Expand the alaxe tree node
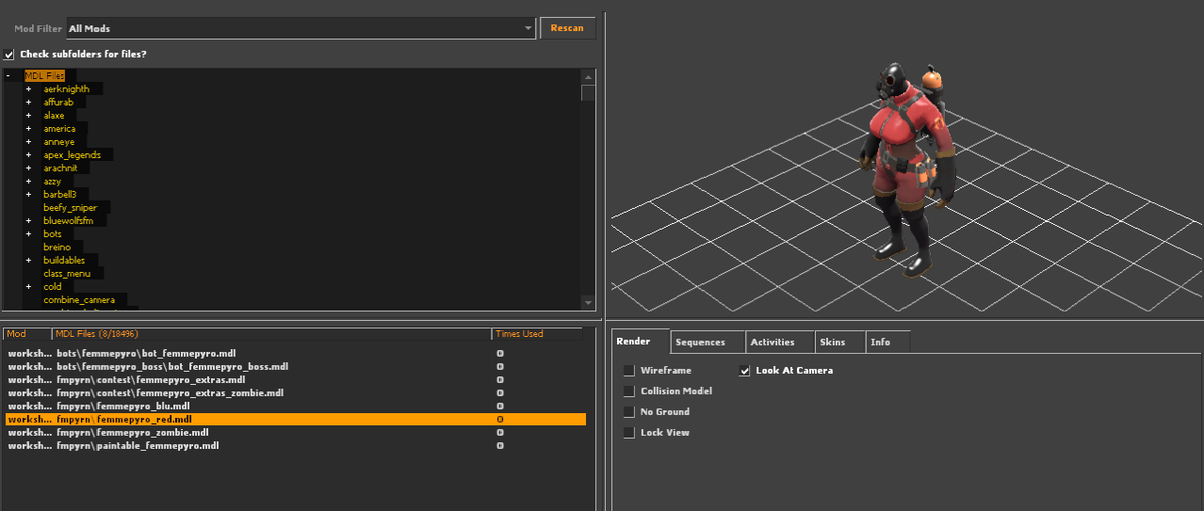 [28, 115]
